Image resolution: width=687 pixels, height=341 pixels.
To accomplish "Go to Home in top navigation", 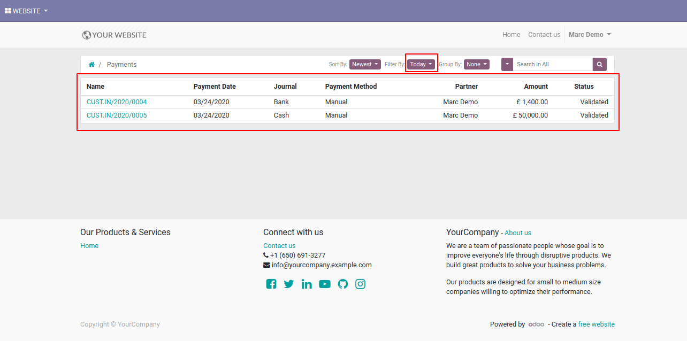I will (511, 35).
